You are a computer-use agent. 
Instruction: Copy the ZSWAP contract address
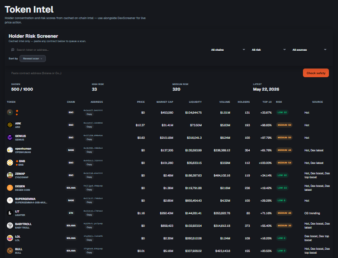click(x=90, y=177)
